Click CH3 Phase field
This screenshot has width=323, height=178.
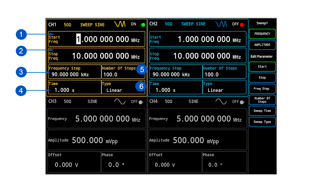pyautogui.click(x=123, y=162)
